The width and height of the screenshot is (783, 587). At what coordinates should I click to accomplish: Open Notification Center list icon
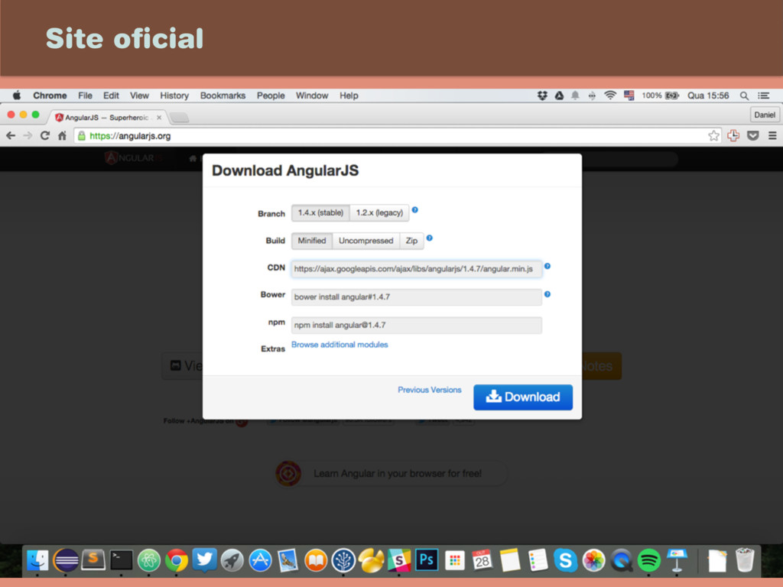pos(764,96)
